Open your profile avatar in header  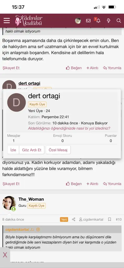coord(78,21)
